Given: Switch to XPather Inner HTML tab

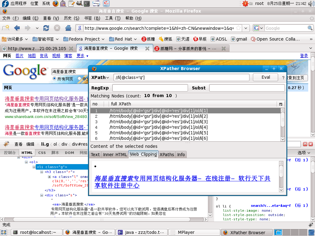Looking at the screenshot, I should point(115,155).
